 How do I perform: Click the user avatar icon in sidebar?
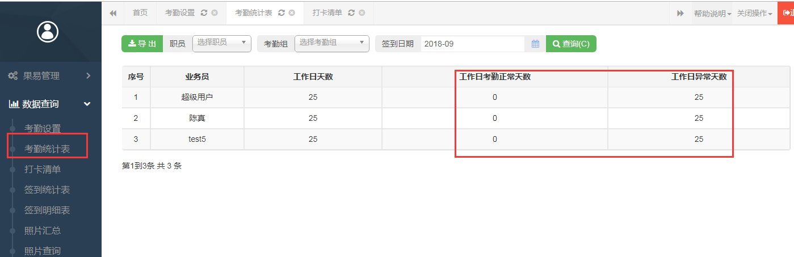[x=48, y=32]
